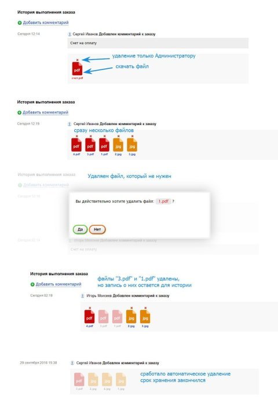Delete 3.jpg via red X in Сергей Иванов's comment
This screenshot has height=417, width=278.
[x=132, y=136]
